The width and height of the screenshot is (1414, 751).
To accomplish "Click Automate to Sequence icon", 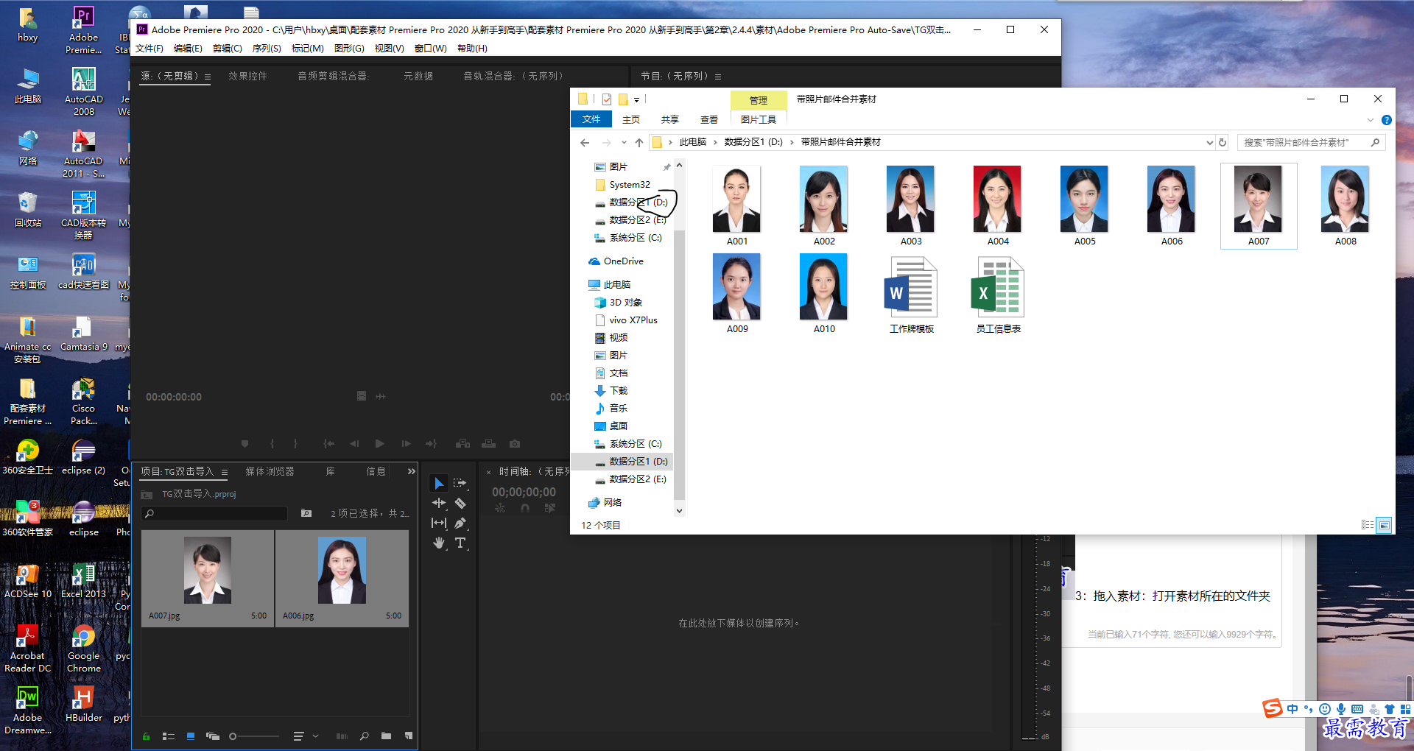I will pyautogui.click(x=342, y=736).
